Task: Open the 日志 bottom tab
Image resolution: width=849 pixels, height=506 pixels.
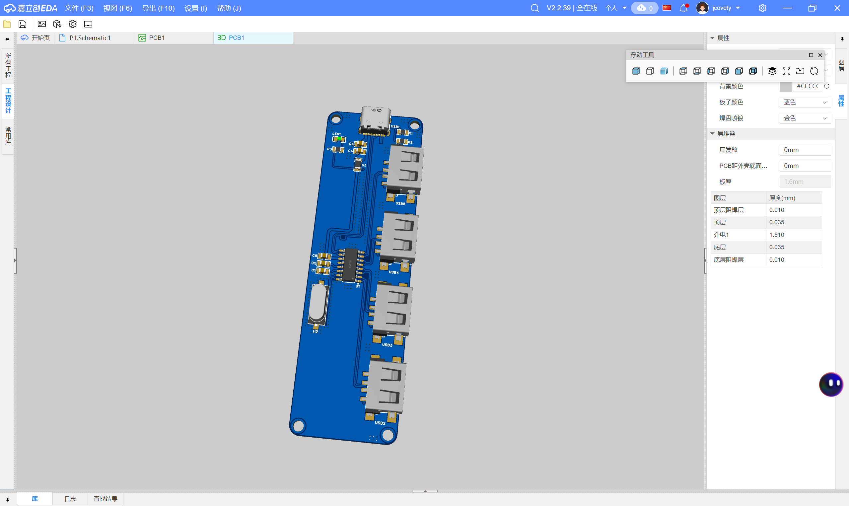Action: click(70, 499)
